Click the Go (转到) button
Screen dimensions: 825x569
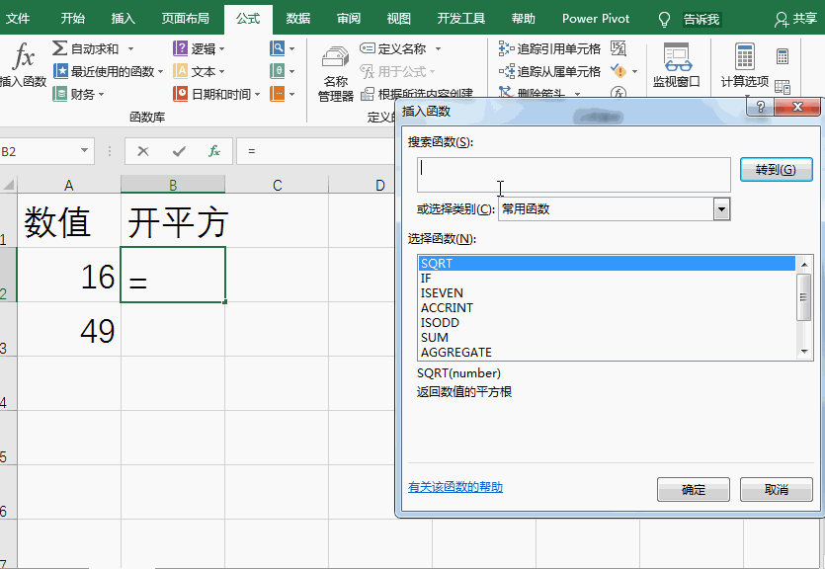[x=776, y=169]
